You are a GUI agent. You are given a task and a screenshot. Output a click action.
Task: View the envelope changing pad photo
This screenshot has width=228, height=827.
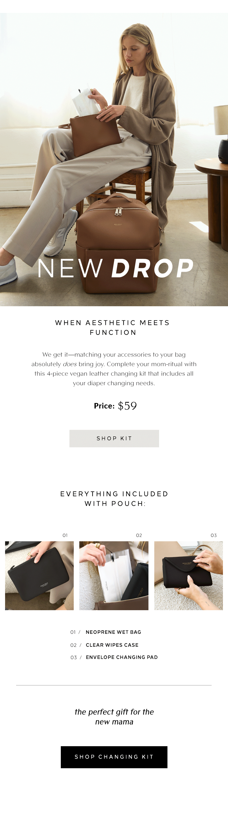pyautogui.click(x=188, y=575)
